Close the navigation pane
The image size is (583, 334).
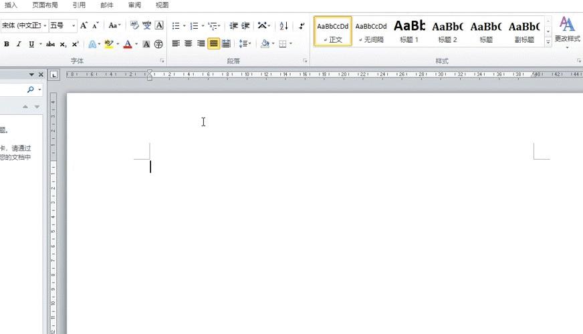pyautogui.click(x=41, y=75)
